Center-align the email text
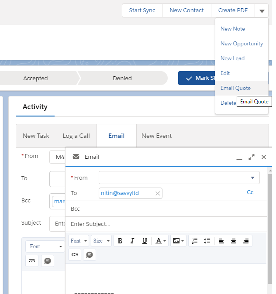This screenshot has width=276, height=294. [234, 241]
